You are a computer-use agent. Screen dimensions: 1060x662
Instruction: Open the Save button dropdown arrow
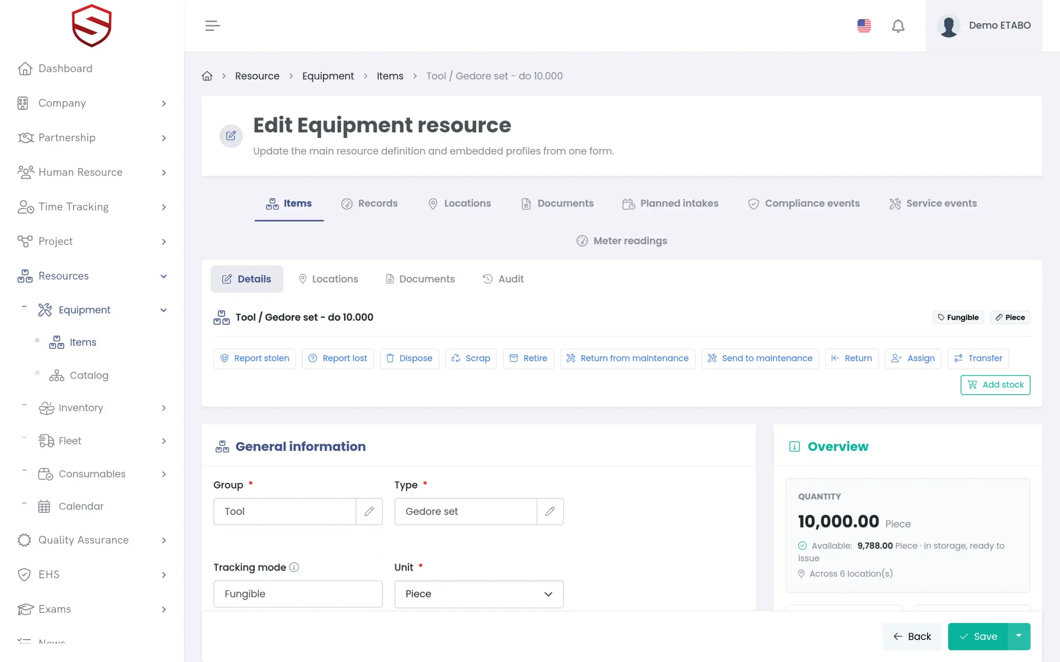(1019, 636)
